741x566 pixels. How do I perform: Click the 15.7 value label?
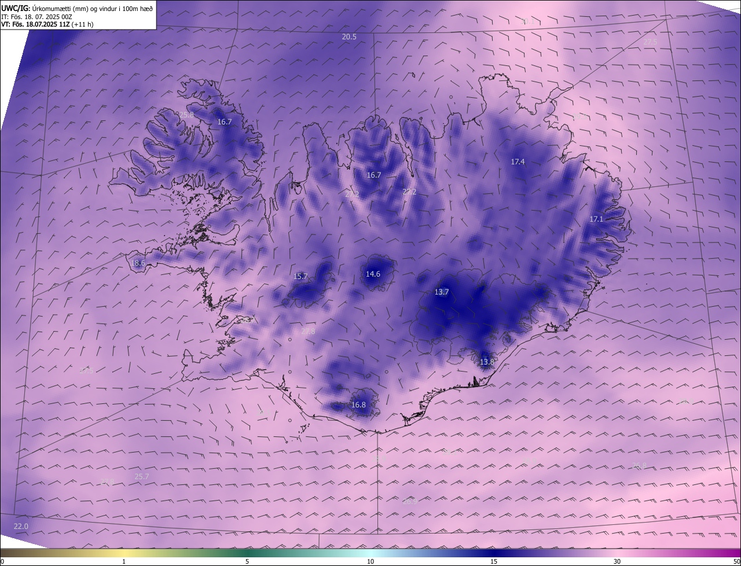300,276
